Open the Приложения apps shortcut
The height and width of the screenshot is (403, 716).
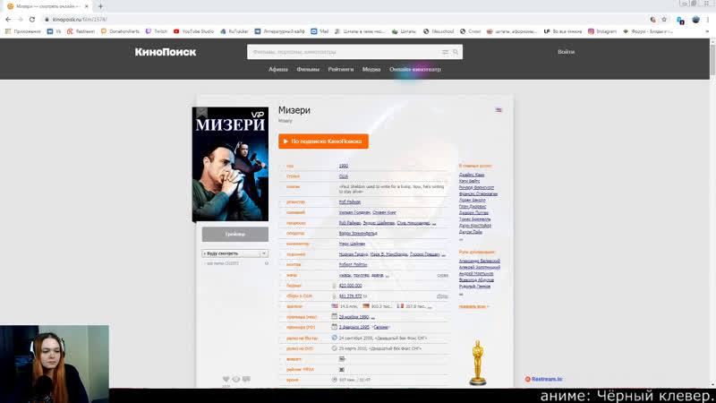coord(23,31)
